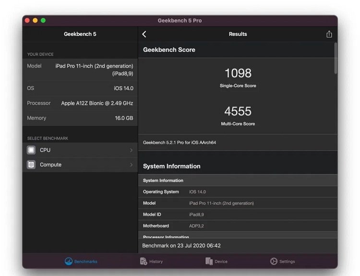
Task: Select the CPU benchmark chip icon
Action: click(x=31, y=150)
